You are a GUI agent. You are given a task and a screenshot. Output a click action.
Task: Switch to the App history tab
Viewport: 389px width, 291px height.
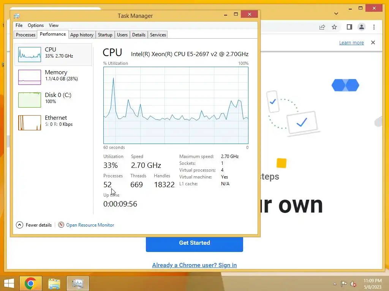point(82,34)
